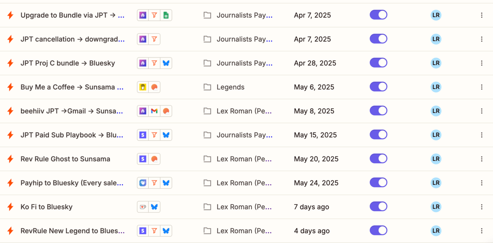Click the Sunsama icon in Buy Me a Coffee row
The image size is (493, 243).
pyautogui.click(x=154, y=87)
